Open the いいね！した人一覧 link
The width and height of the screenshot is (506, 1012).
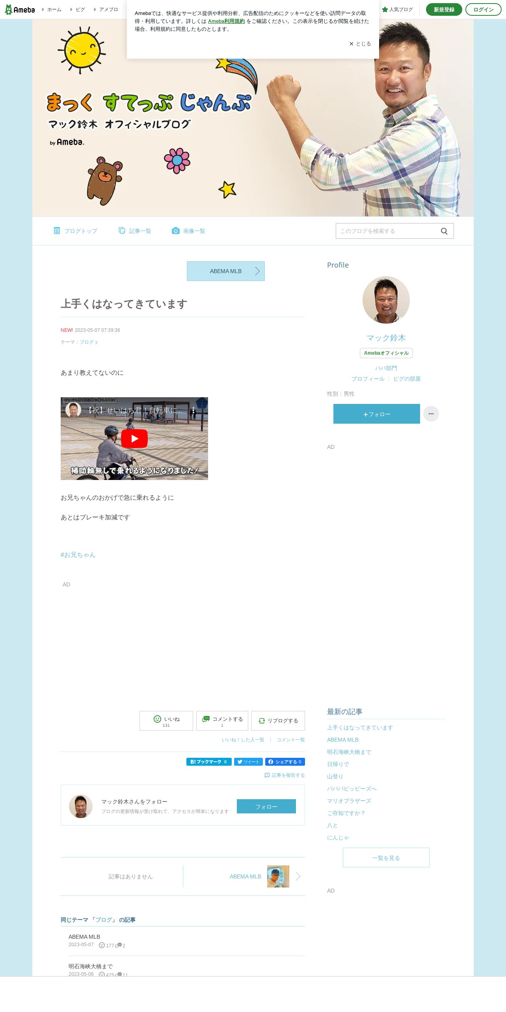click(x=243, y=740)
